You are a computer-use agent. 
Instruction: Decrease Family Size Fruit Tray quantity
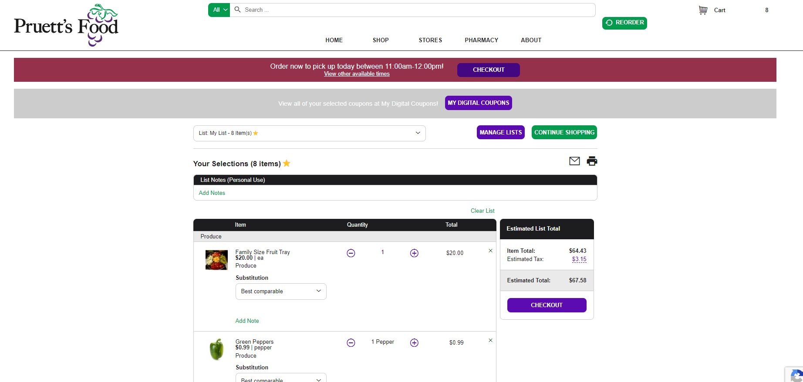pos(351,253)
